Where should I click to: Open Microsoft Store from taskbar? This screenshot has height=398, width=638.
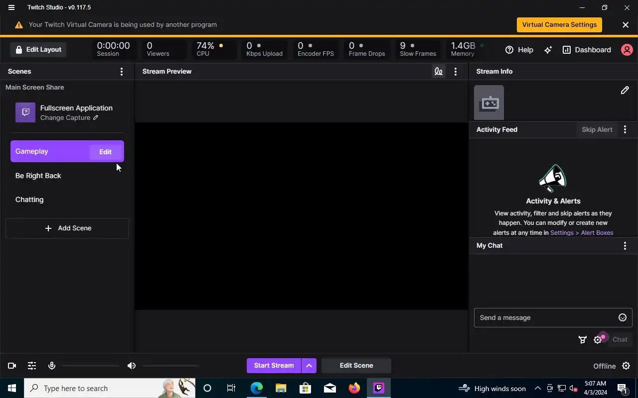pos(306,388)
